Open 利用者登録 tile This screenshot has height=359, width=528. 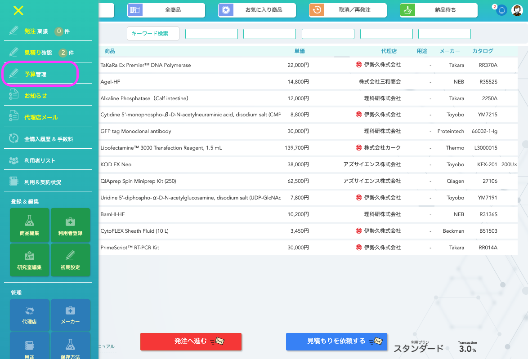pos(71,225)
